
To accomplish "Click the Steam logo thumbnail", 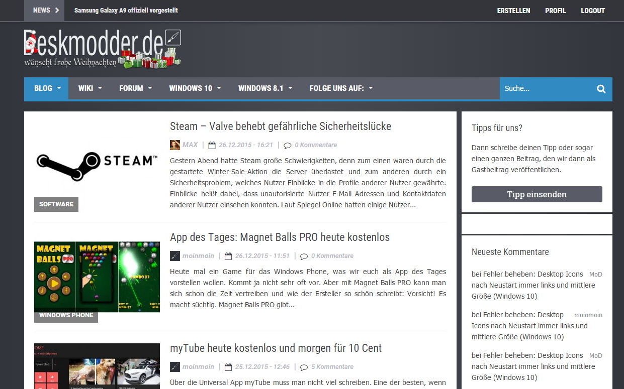I will pyautogui.click(x=97, y=166).
